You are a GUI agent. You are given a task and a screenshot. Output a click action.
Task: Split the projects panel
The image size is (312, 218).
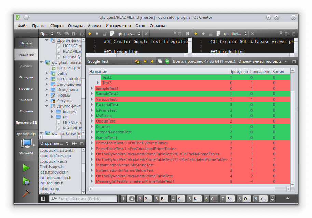(x=74, y=34)
